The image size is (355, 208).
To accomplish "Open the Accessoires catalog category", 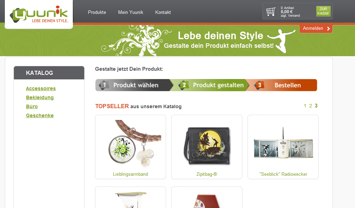I will [x=41, y=88].
